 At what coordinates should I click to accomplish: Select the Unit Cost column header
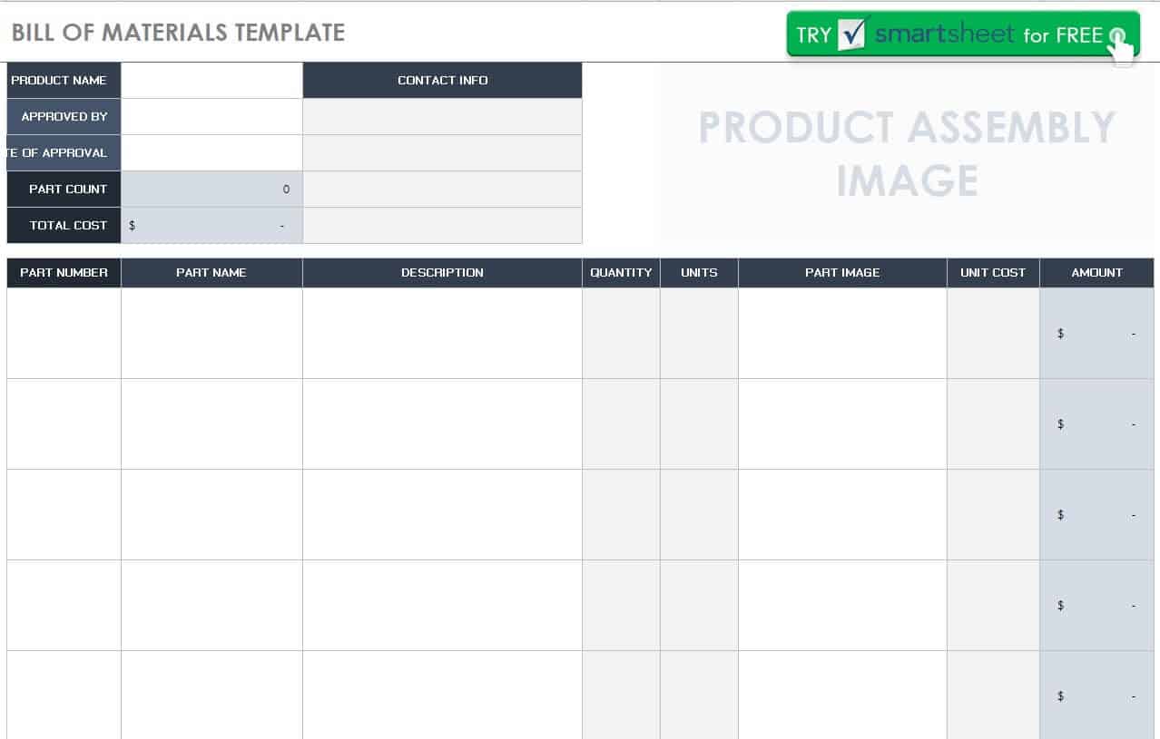[993, 272]
